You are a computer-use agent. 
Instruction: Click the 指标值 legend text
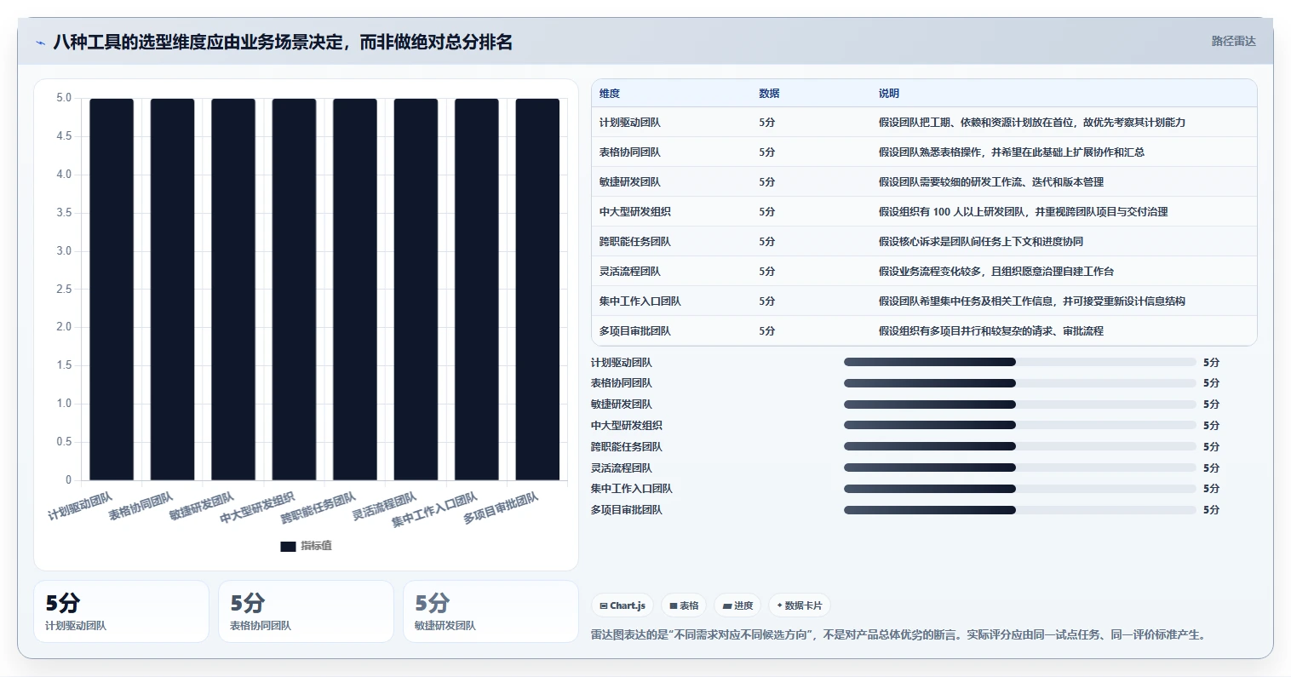click(x=316, y=546)
